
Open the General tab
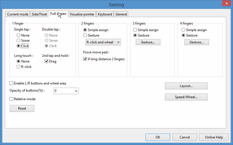pyautogui.click(x=121, y=14)
